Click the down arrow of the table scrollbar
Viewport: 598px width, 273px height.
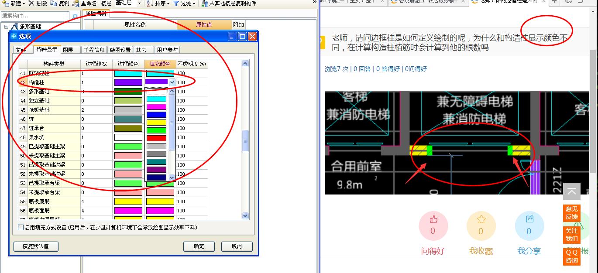(245, 215)
